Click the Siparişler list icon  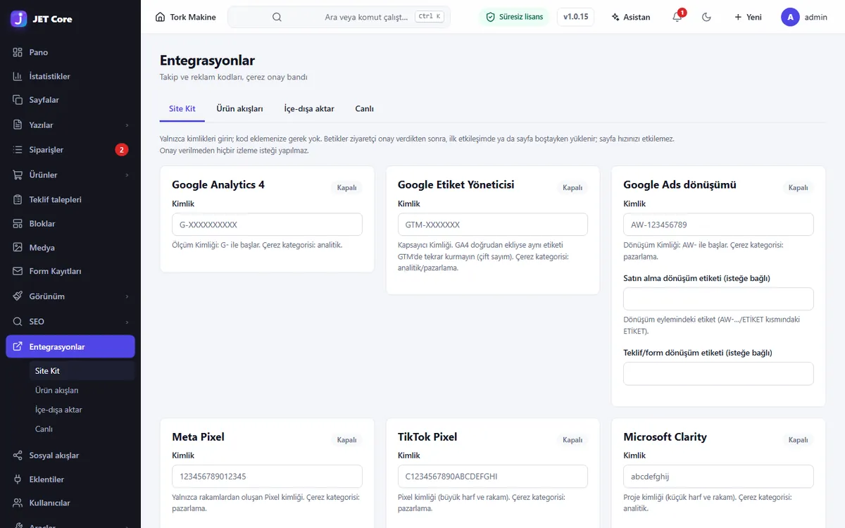[x=18, y=149]
